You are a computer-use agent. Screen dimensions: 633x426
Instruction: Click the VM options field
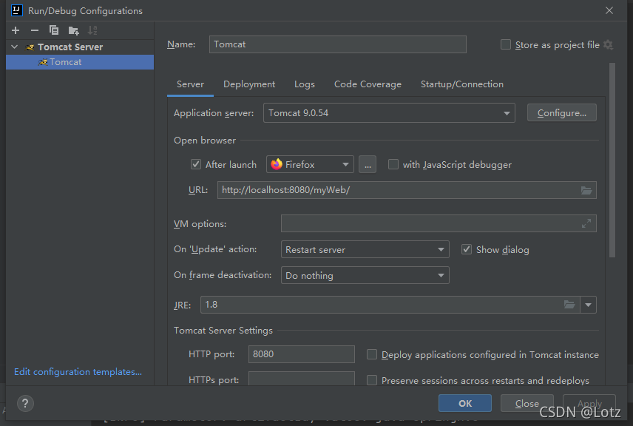click(439, 223)
